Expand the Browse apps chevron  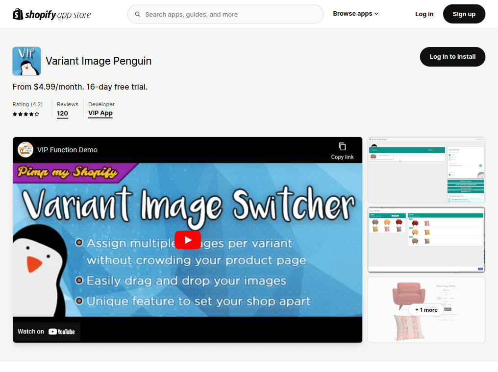pos(376,14)
